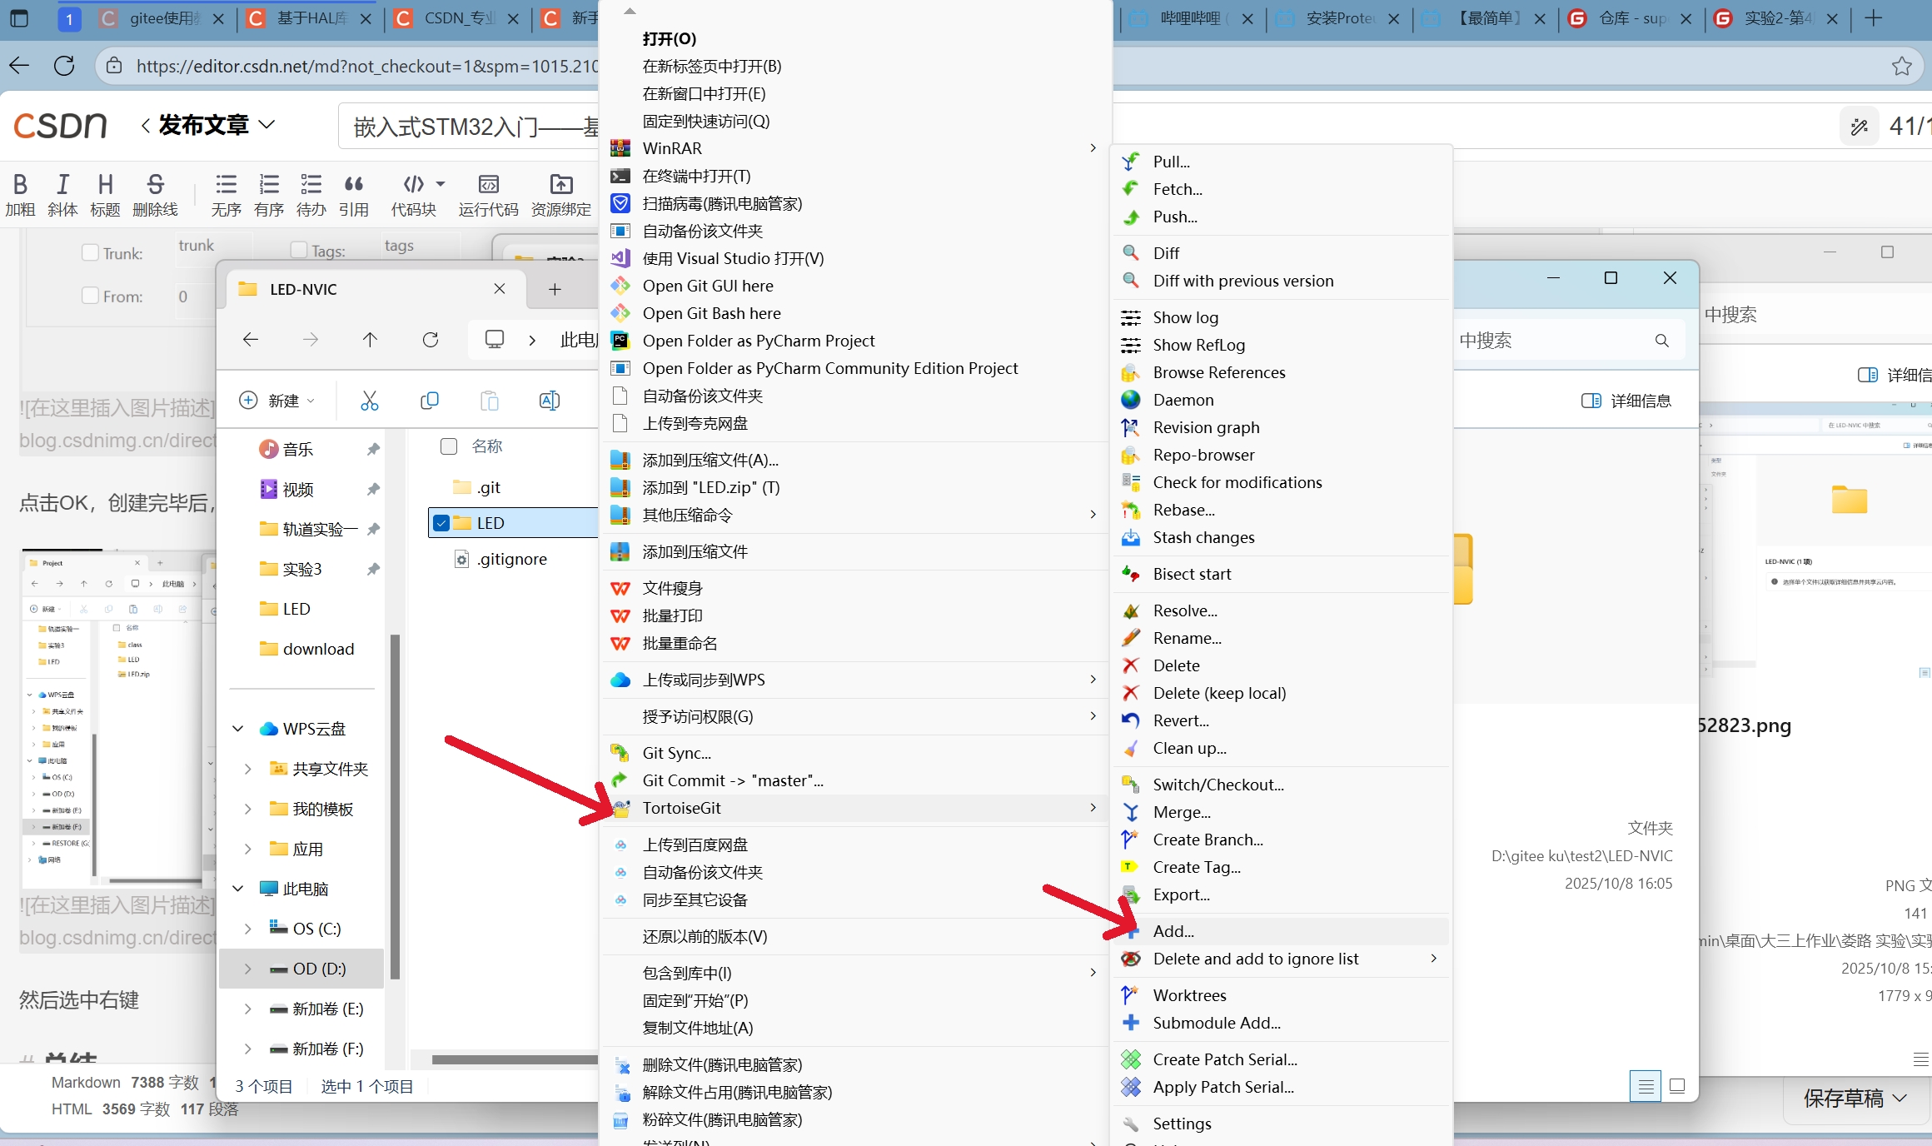Click the file list horizontal scrollbar

click(x=515, y=1059)
